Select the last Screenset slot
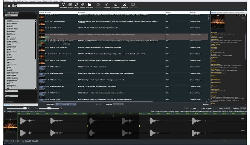The height and width of the screenshot is (145, 250). tap(122, 104)
